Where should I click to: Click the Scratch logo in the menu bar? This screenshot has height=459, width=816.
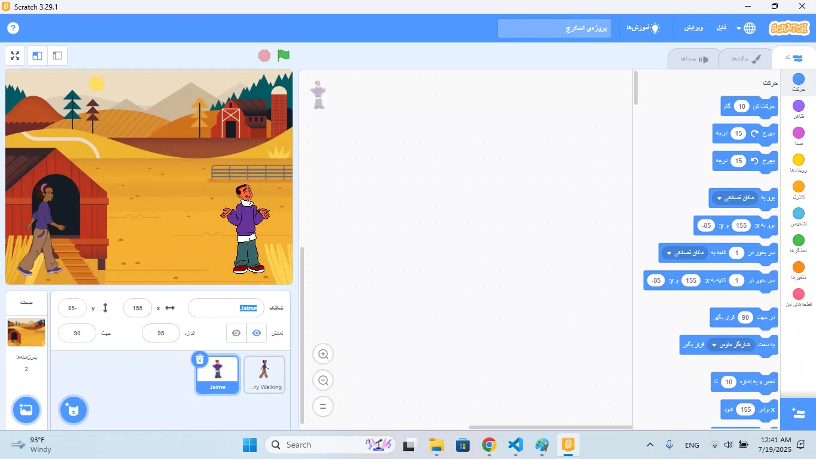(x=789, y=28)
